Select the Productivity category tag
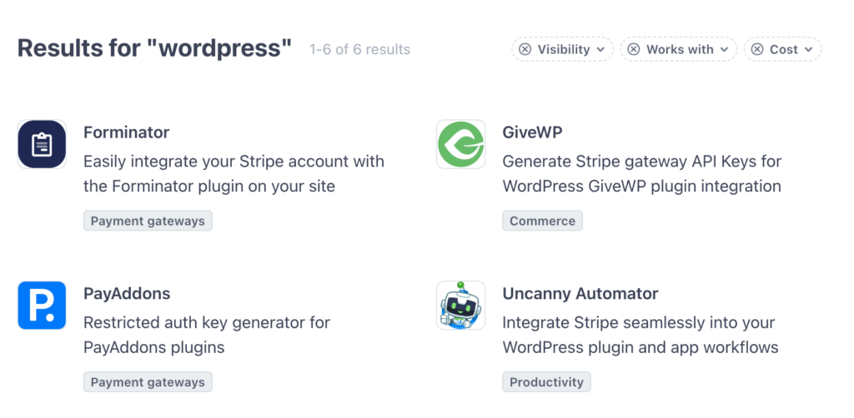Image resolution: width=854 pixels, height=418 pixels. (x=546, y=382)
